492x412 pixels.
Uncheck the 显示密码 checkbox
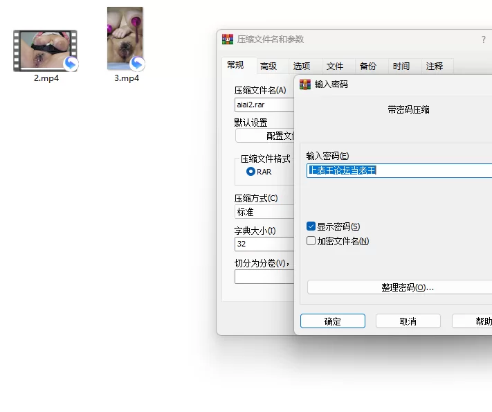(311, 226)
